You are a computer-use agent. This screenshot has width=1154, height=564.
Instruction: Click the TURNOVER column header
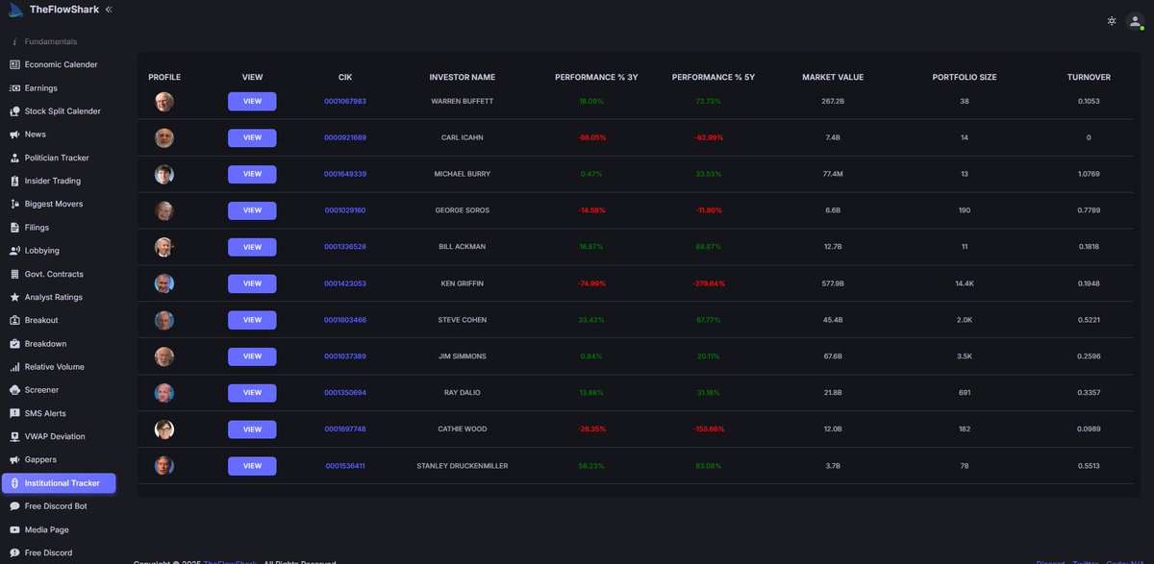1089,77
